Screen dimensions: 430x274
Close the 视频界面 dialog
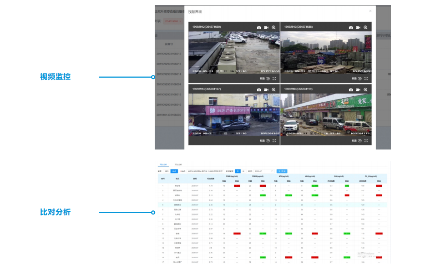370,11
